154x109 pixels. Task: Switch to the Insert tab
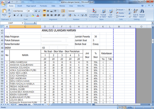(20, 6)
